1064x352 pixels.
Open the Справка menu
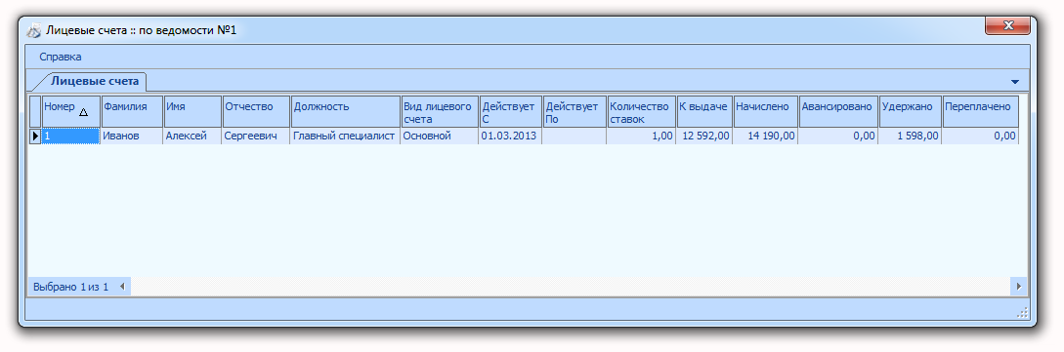[61, 57]
